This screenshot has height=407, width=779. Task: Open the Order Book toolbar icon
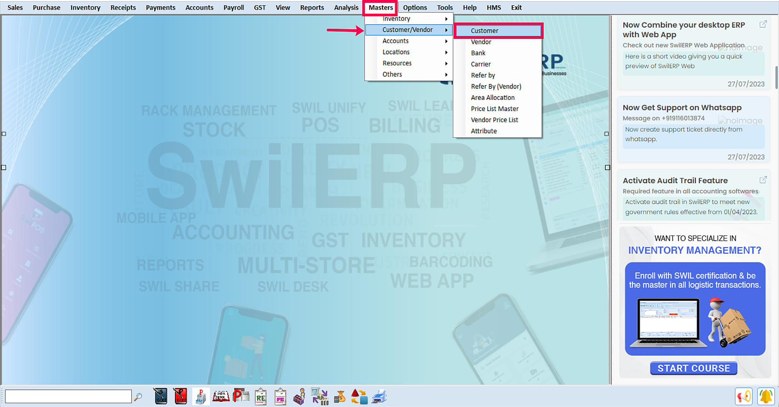click(221, 396)
